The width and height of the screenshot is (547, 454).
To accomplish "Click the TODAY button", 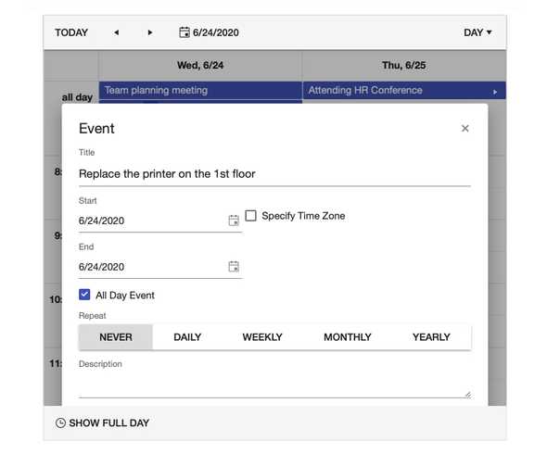I will coord(71,32).
